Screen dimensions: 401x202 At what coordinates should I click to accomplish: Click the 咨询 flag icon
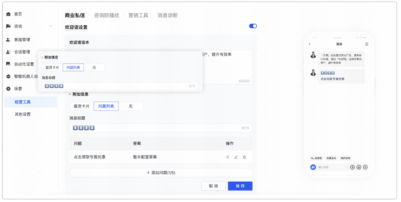point(9,26)
